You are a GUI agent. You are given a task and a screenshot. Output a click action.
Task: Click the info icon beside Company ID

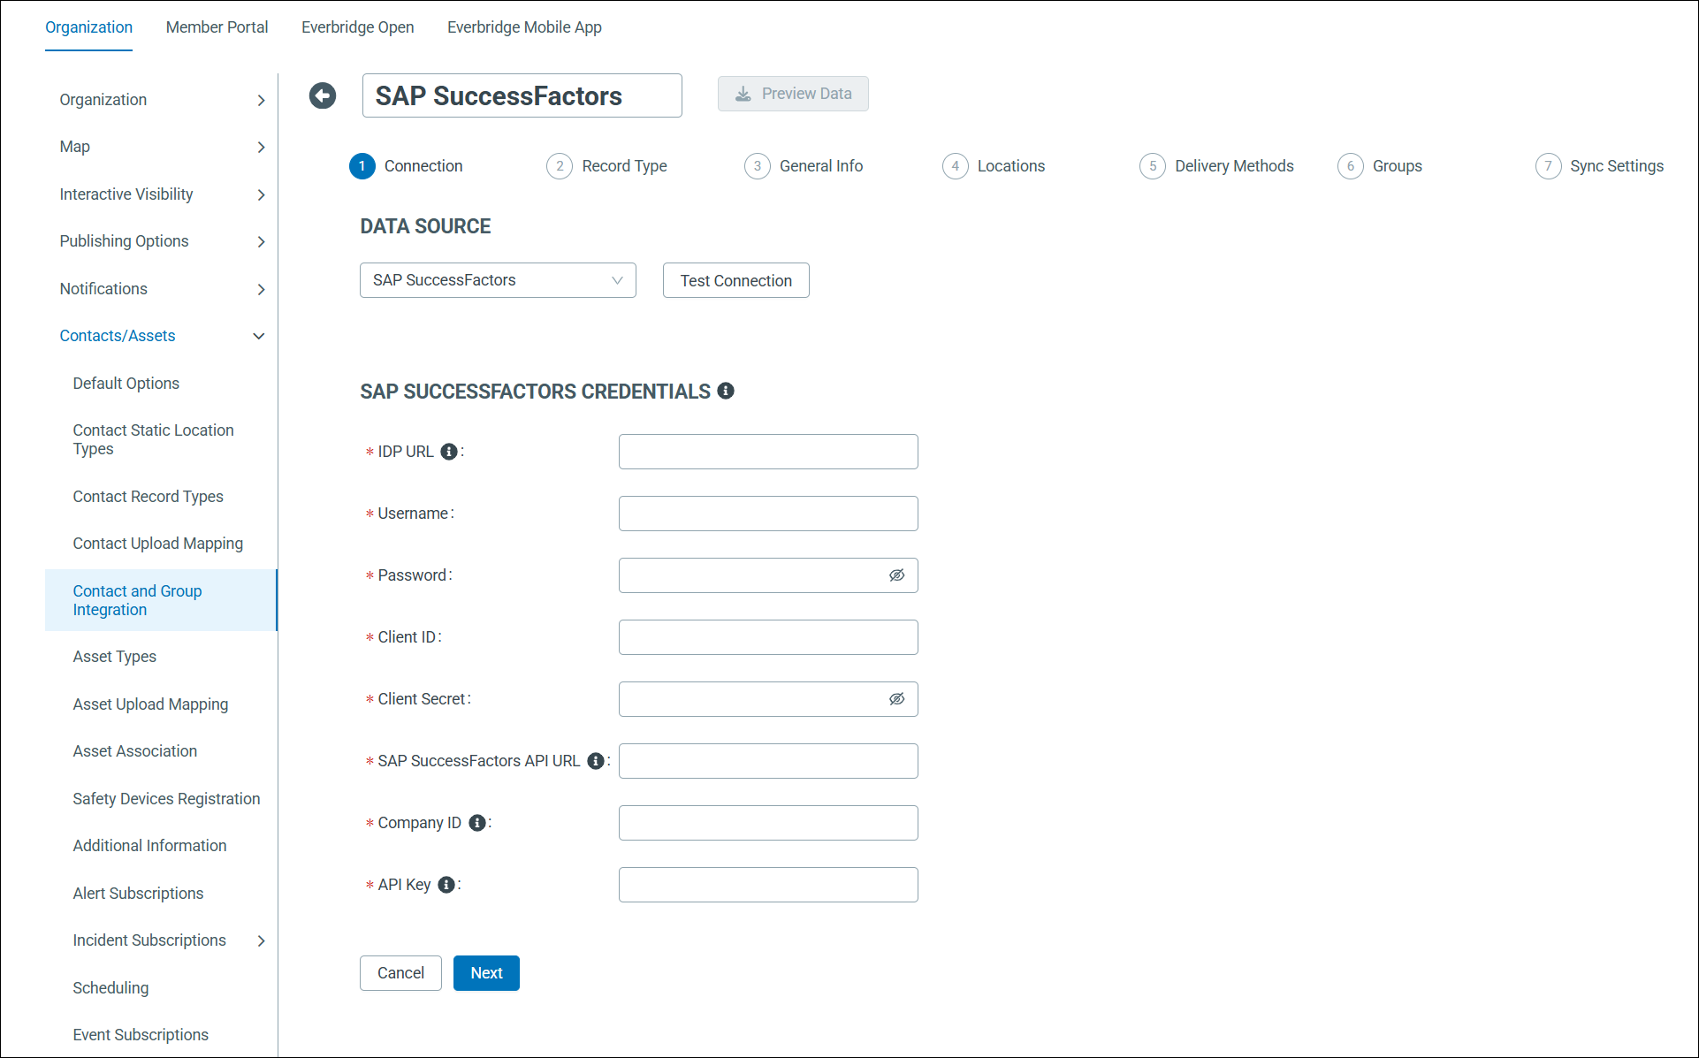pos(477,823)
